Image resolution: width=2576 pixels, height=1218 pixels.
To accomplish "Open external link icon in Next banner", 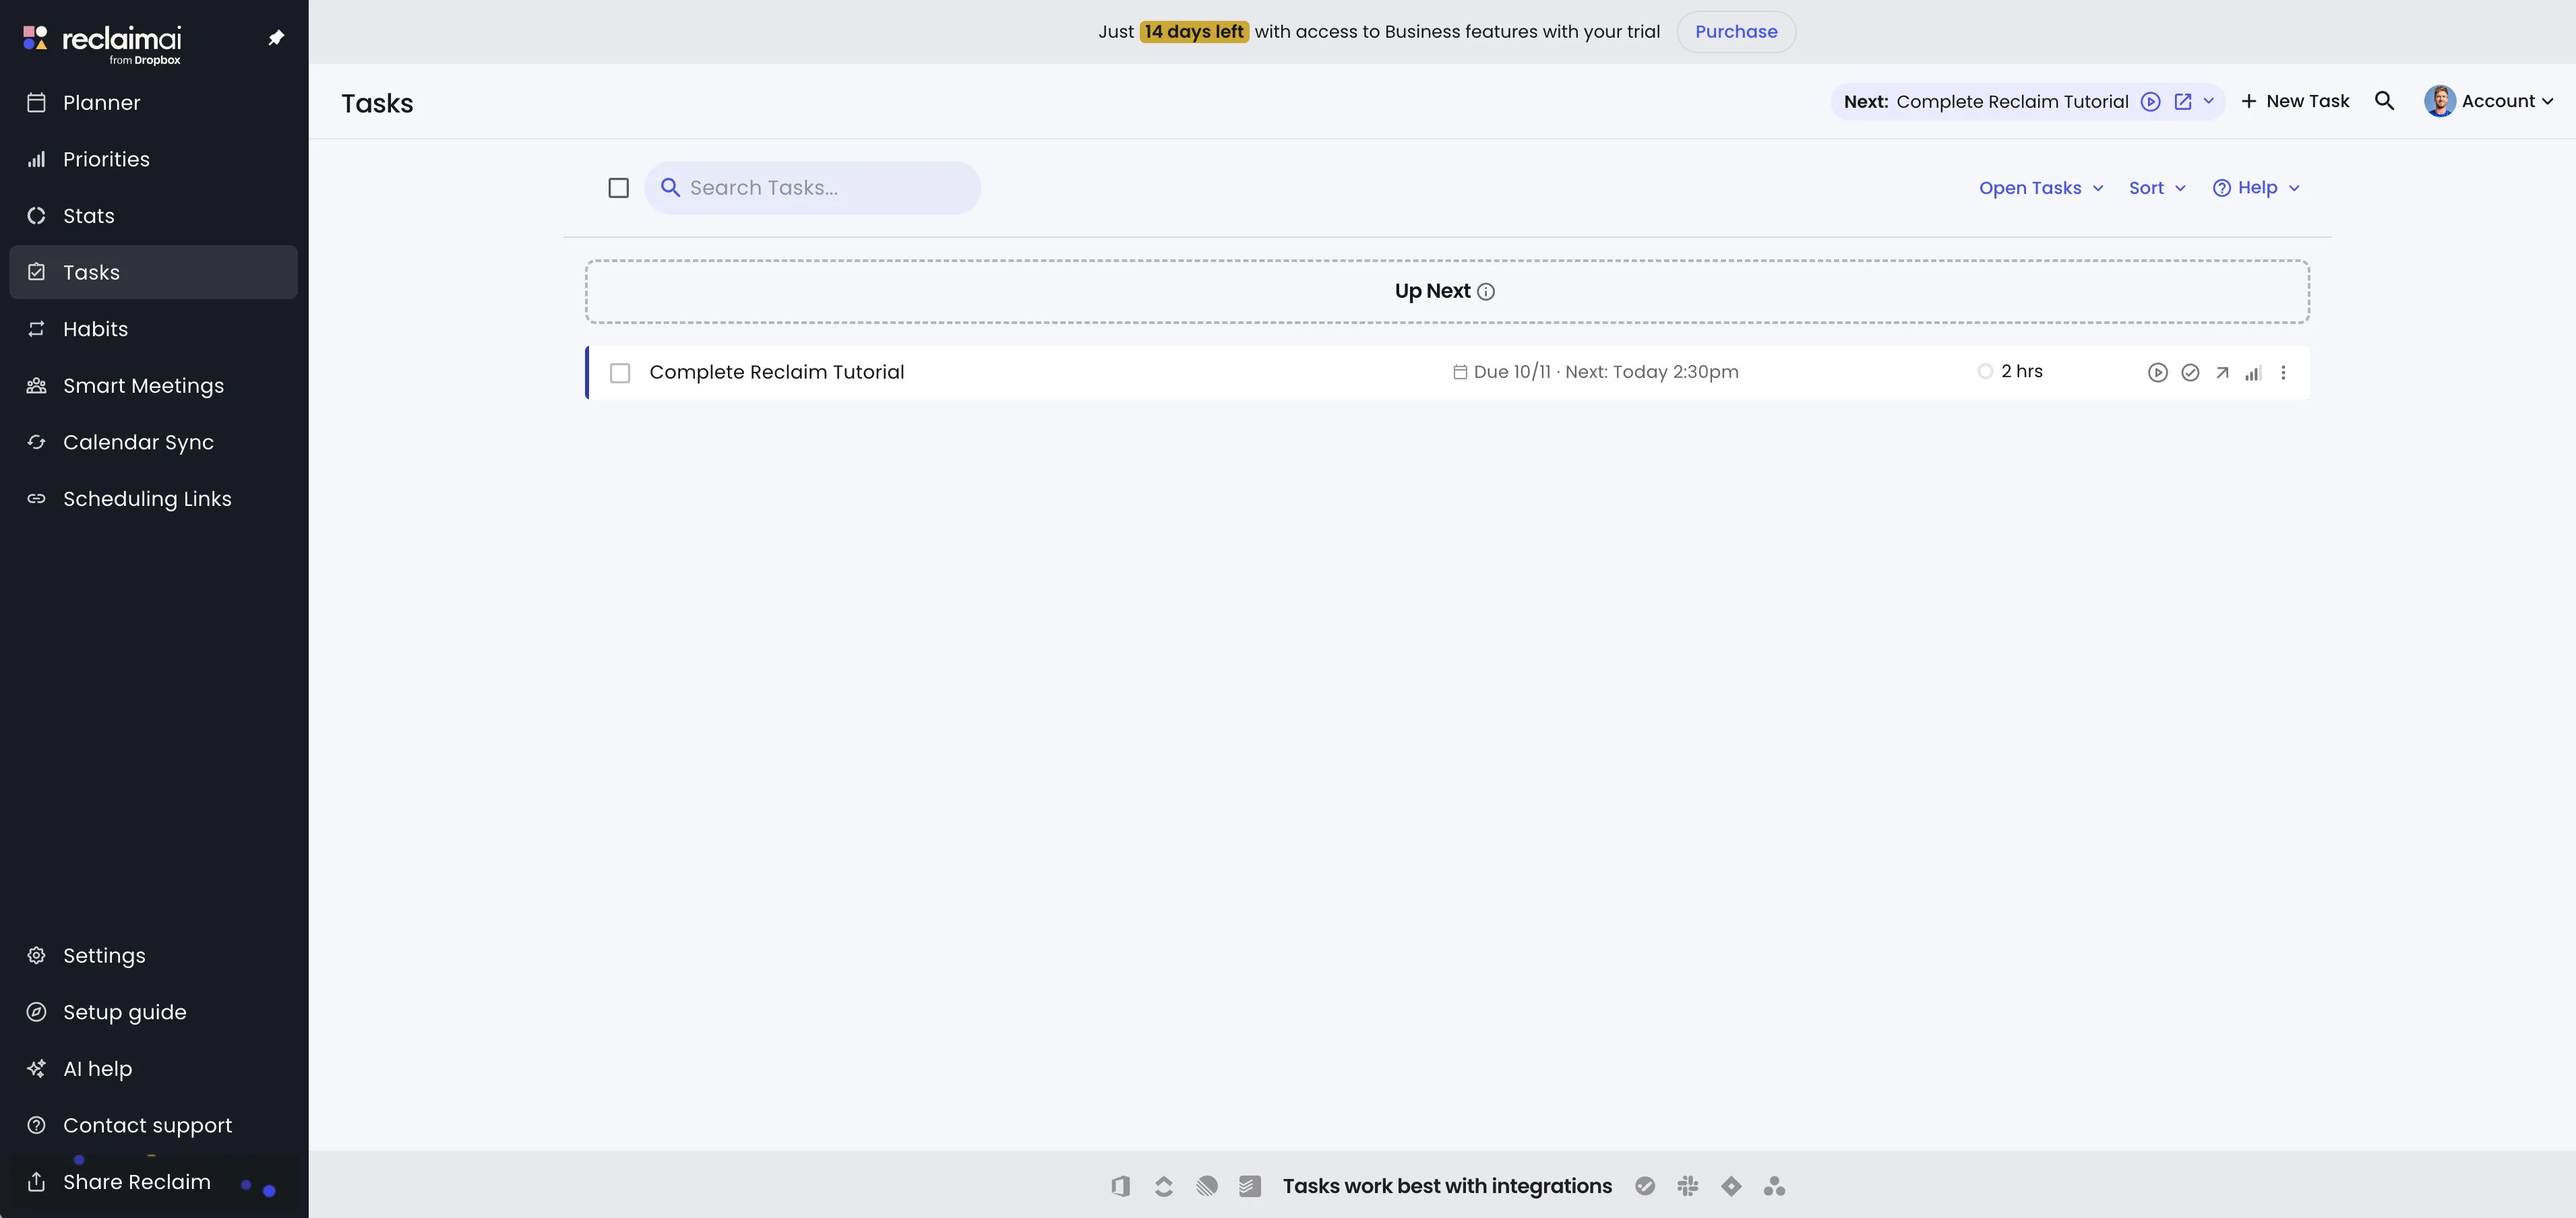I will click(2183, 102).
